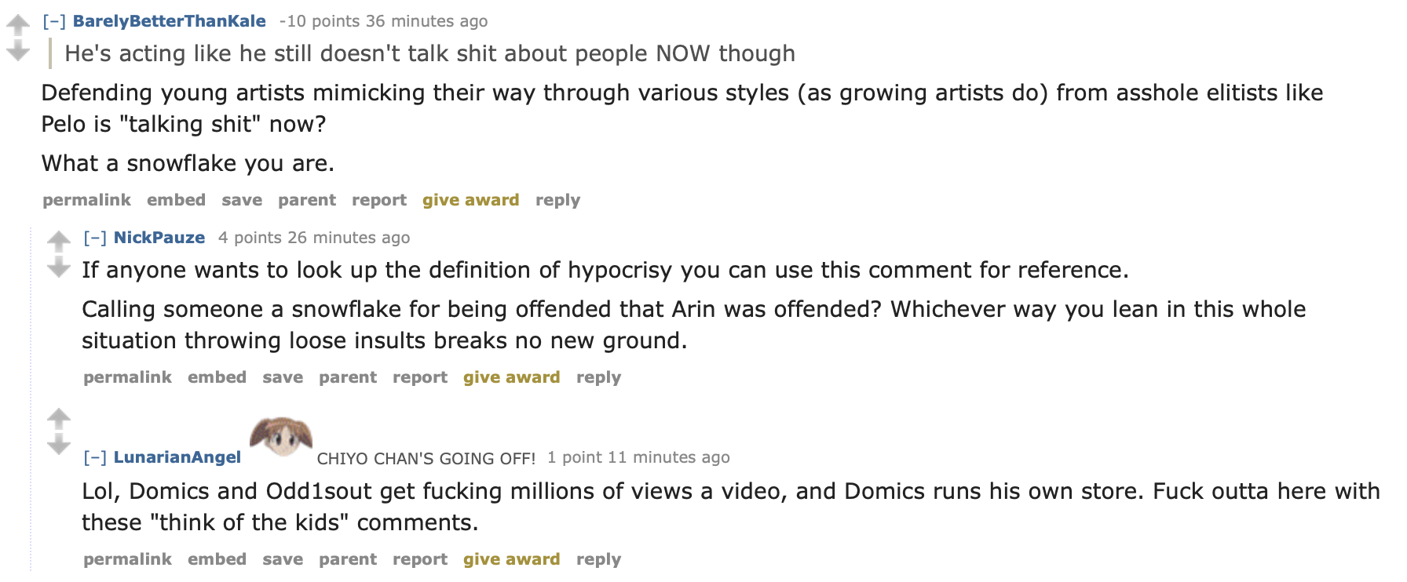Viewport: 1407px width, 582px height.
Task: Embed BarelyBetterThanKale's comment
Action: (177, 200)
